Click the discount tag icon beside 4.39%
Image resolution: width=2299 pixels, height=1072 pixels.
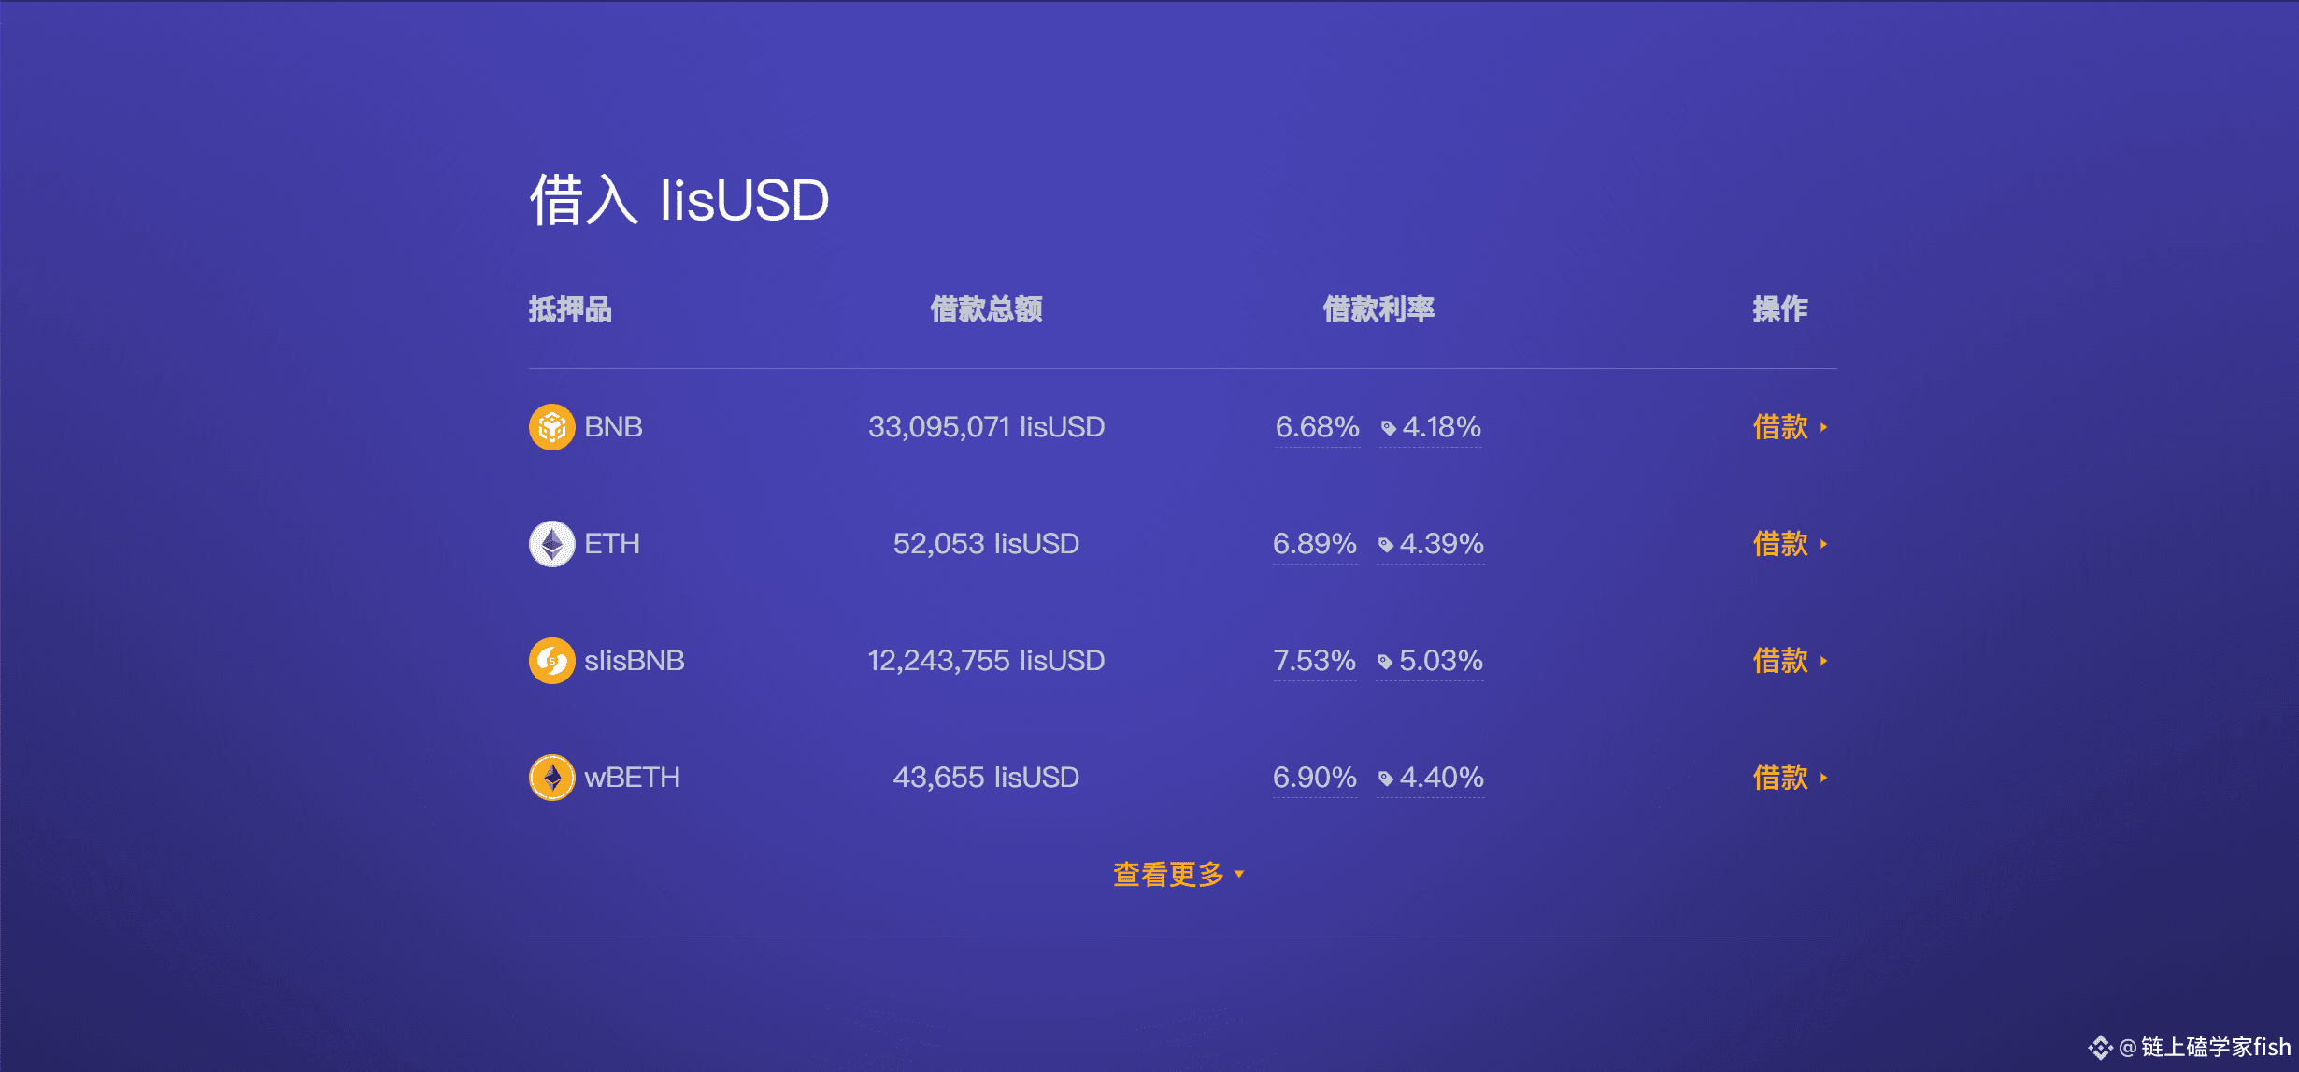(x=1386, y=545)
